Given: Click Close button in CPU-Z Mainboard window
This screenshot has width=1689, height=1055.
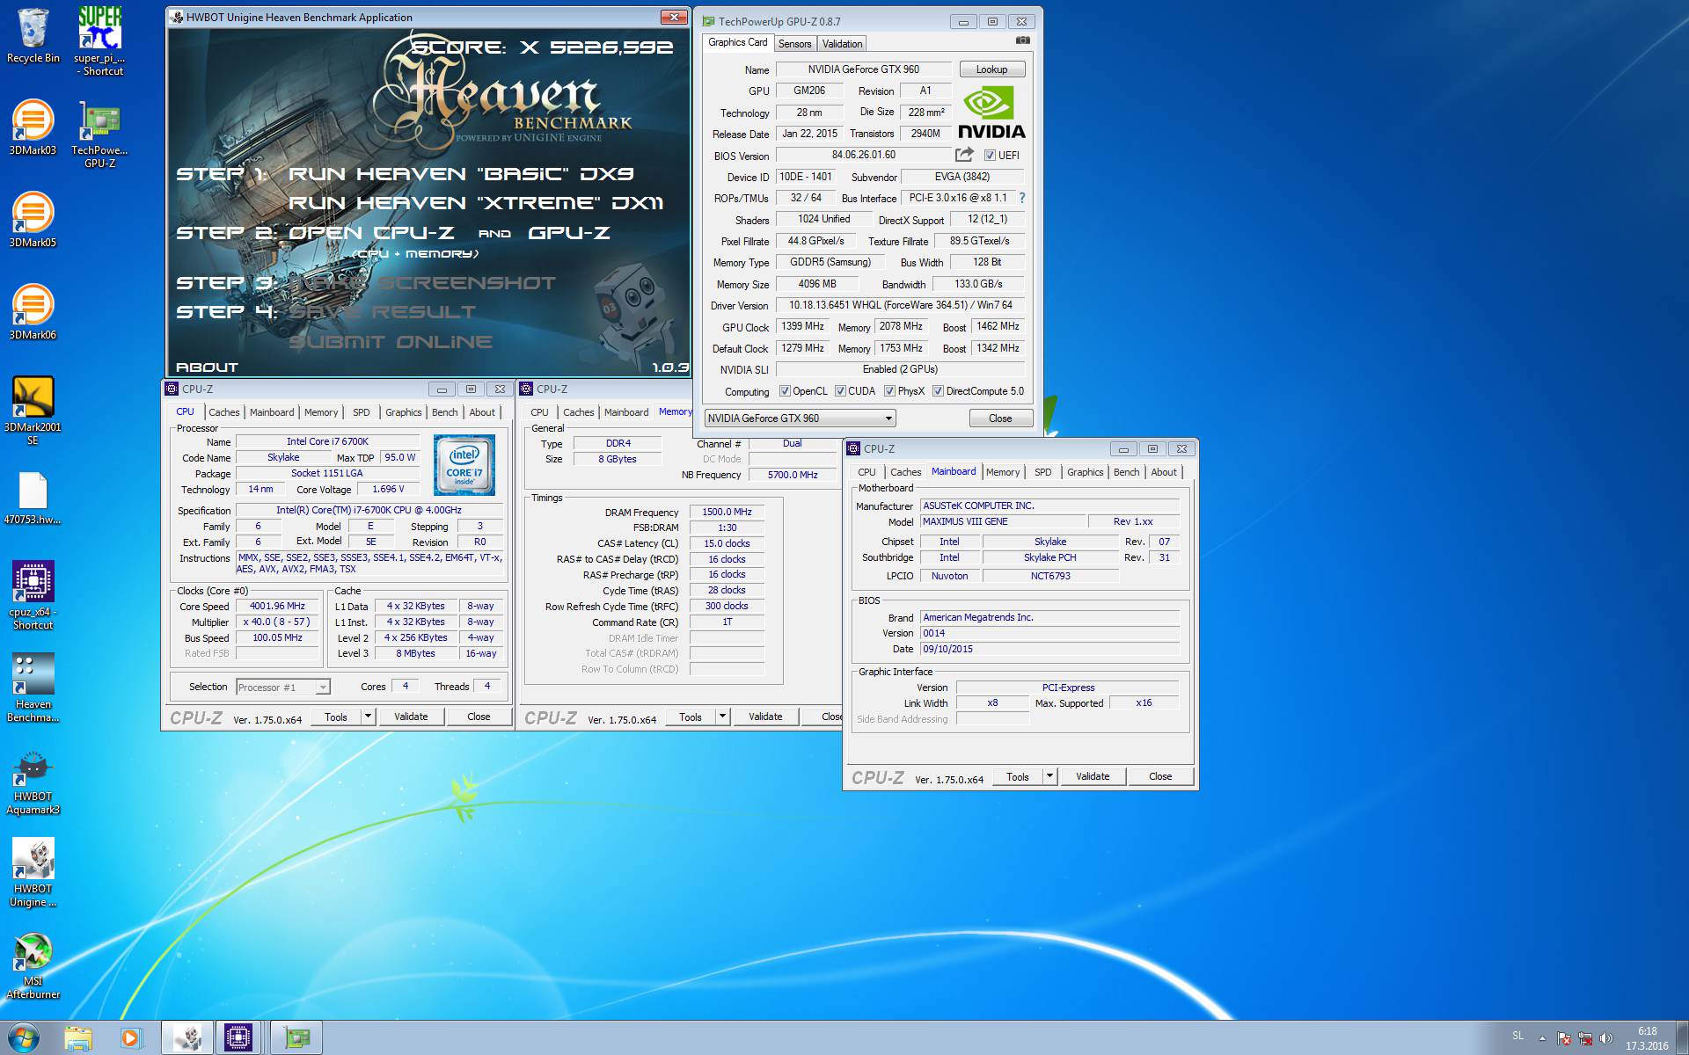Looking at the screenshot, I should pyautogui.click(x=1160, y=776).
